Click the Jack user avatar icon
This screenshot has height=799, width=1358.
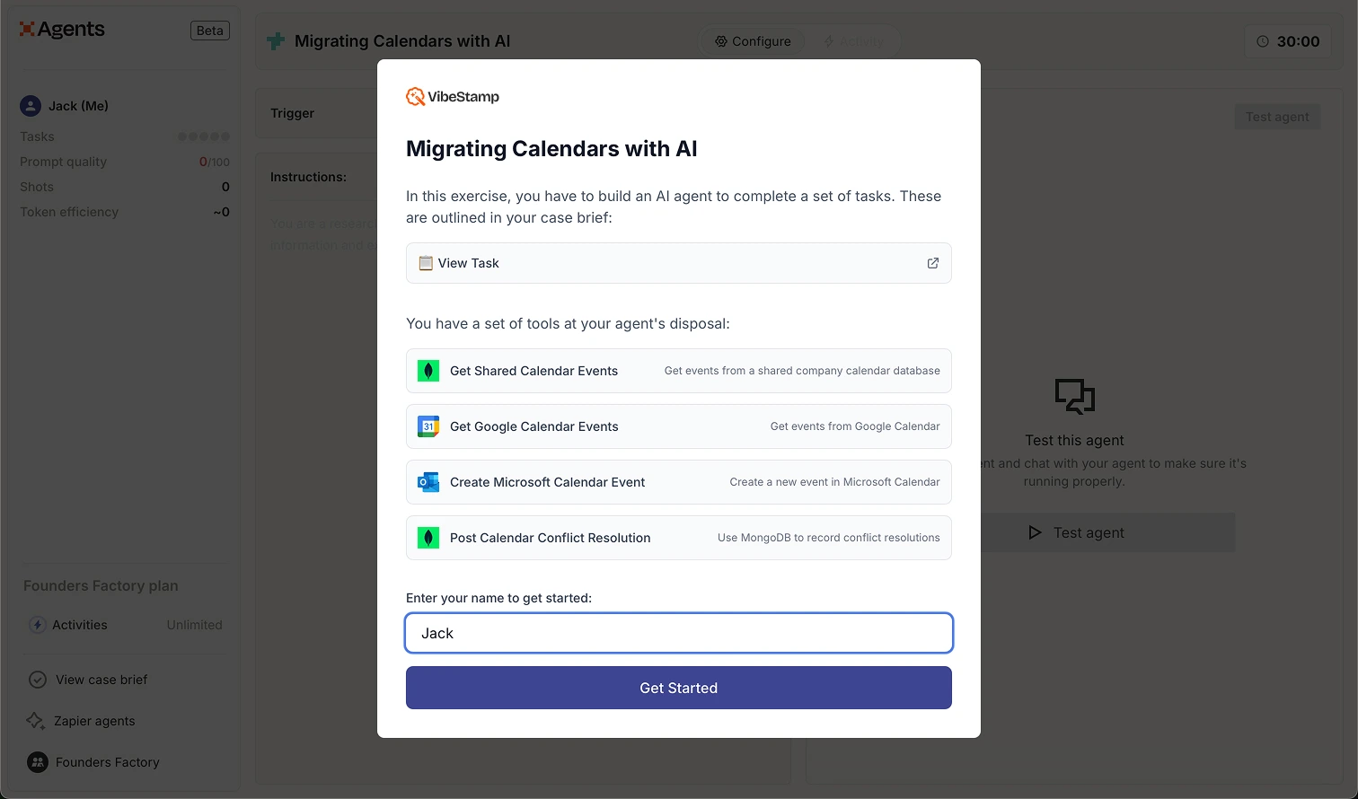click(31, 106)
